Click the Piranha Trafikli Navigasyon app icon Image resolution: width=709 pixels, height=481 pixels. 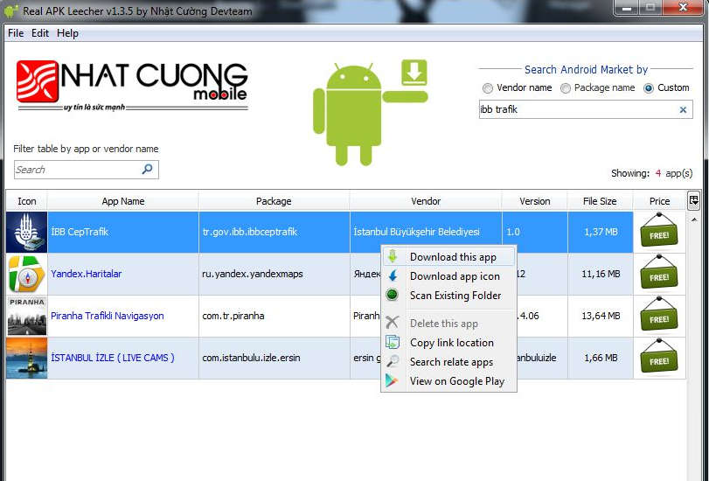click(26, 316)
